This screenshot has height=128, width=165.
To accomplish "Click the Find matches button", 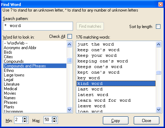I will coord(90,26).
